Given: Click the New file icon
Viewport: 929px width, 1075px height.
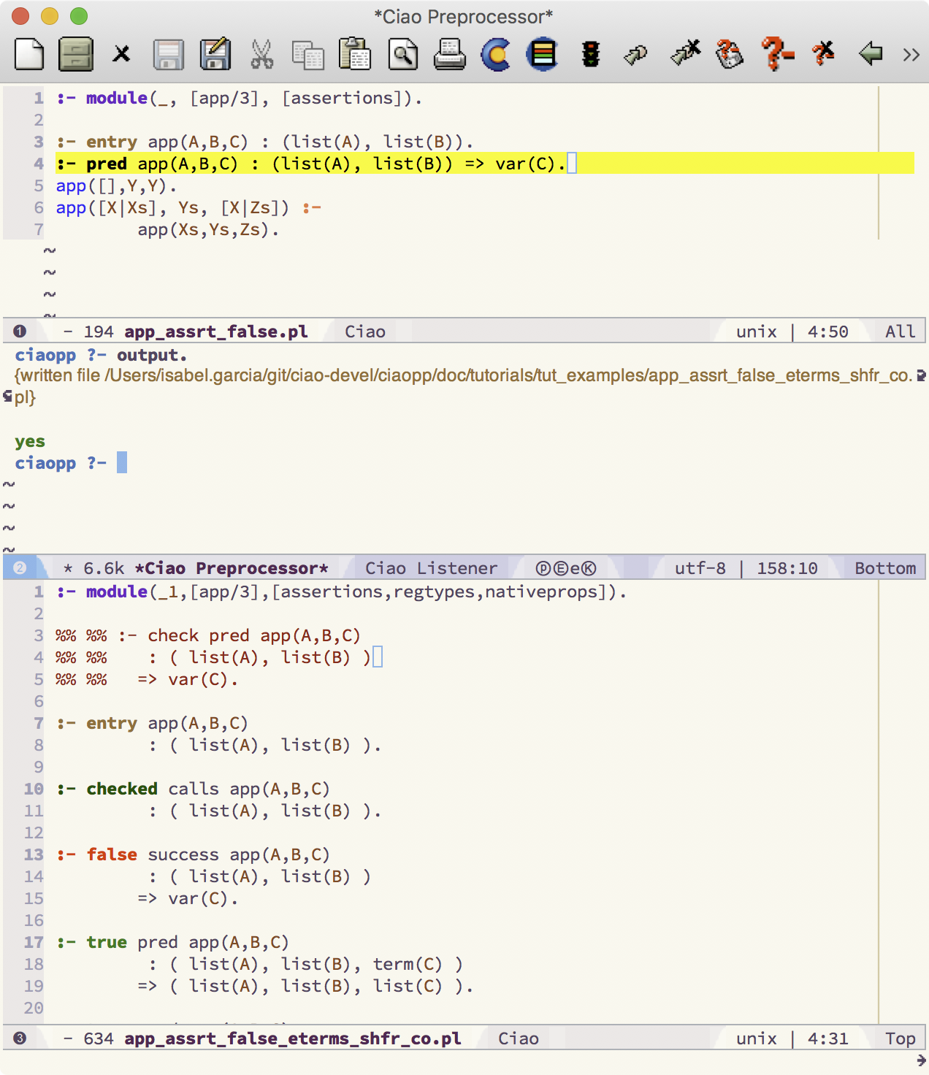Looking at the screenshot, I should coord(29,55).
